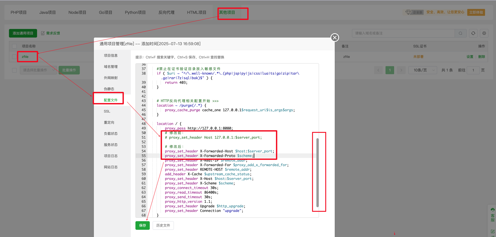This screenshot has width=496, height=237.
Task: Click 删除 link in zfile row
Action: click(481, 57)
